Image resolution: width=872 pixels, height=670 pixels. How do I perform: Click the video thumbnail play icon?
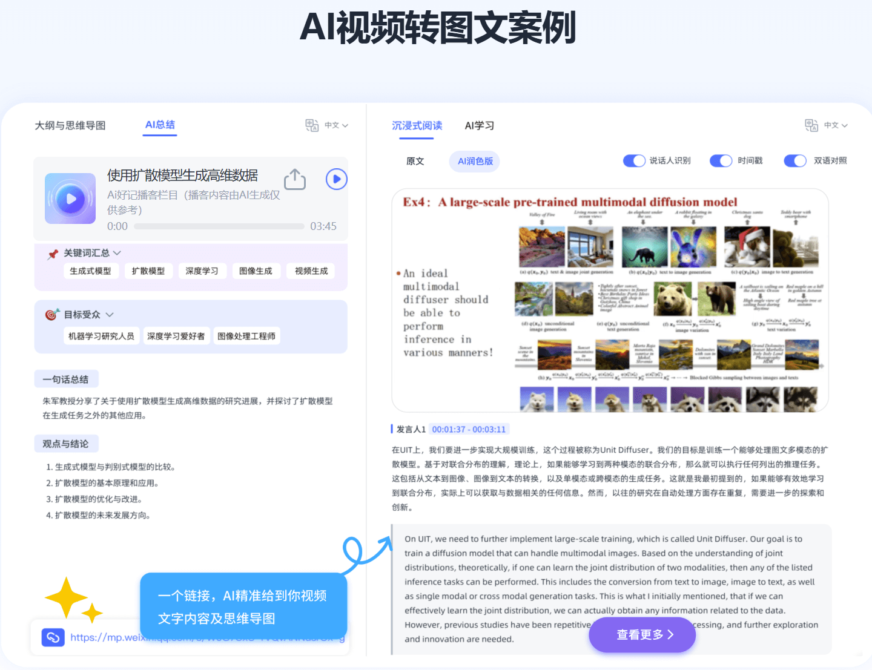click(x=70, y=199)
